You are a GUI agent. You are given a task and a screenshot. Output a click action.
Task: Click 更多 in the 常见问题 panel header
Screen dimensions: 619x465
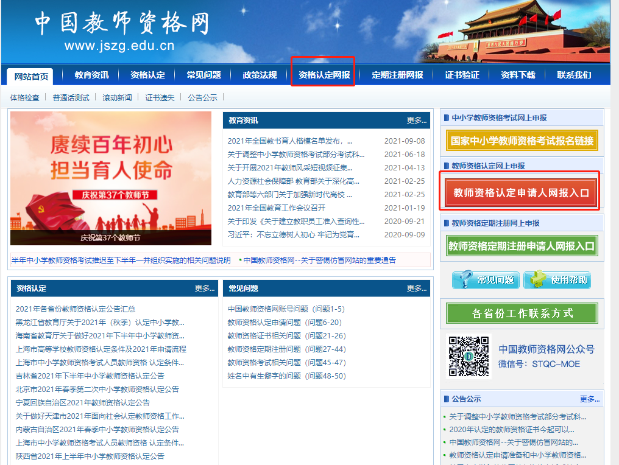click(417, 288)
